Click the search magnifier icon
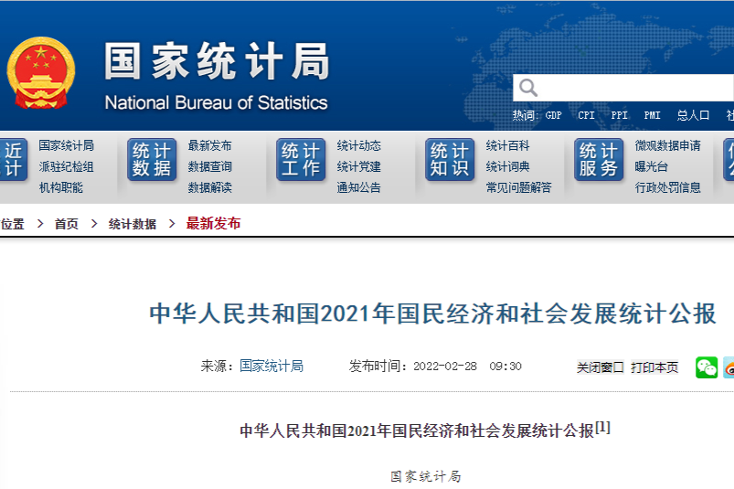The height and width of the screenshot is (489, 734). [x=528, y=88]
